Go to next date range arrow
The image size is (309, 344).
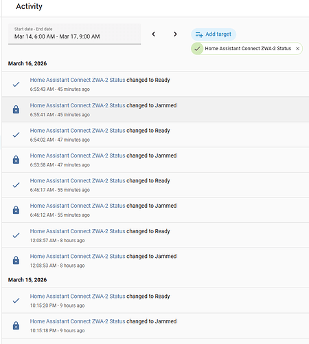point(175,34)
